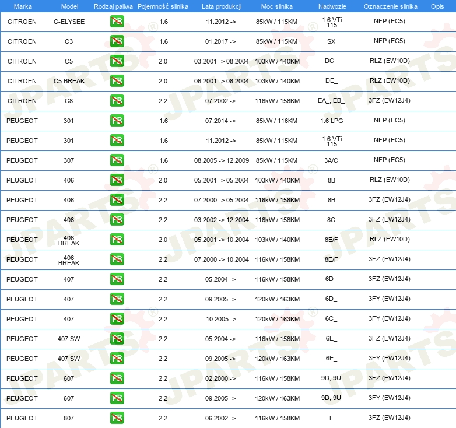Click the EA_, EB_ body cell

331,101
